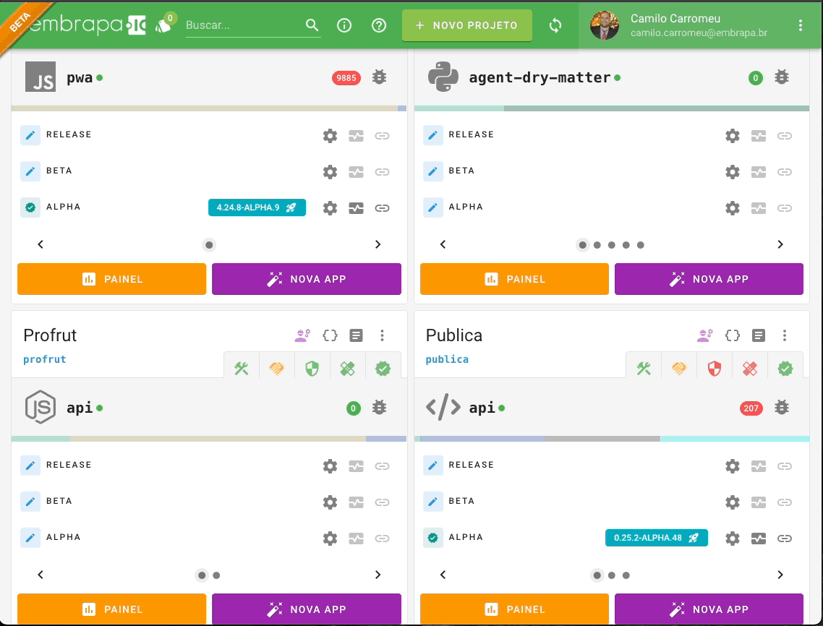823x626 pixels.
Task: Click the NOVO PROJETO button
Action: [x=466, y=25]
